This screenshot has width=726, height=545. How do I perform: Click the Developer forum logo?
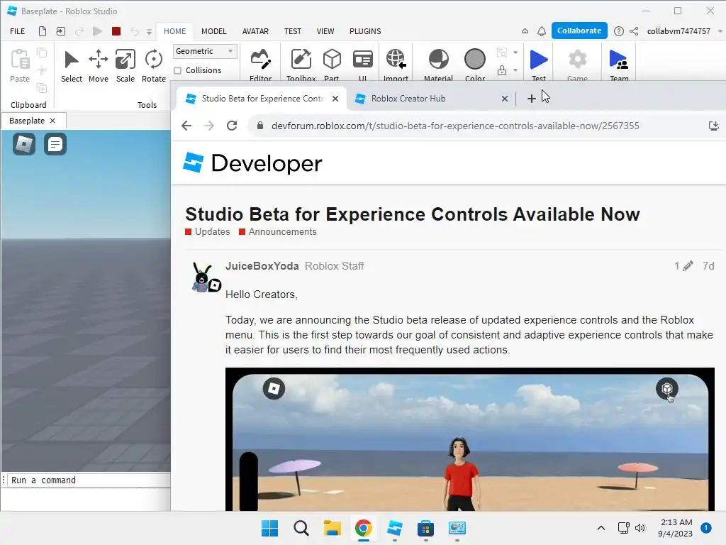[252, 163]
